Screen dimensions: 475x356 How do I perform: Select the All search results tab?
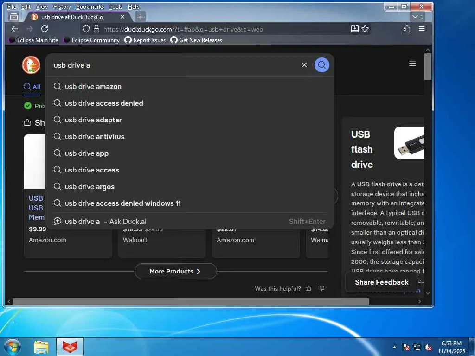point(32,87)
